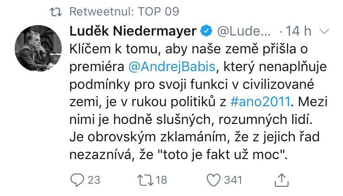Open the Luděk Niedermayer display name
This screenshot has height=196, width=343.
[x=133, y=31]
